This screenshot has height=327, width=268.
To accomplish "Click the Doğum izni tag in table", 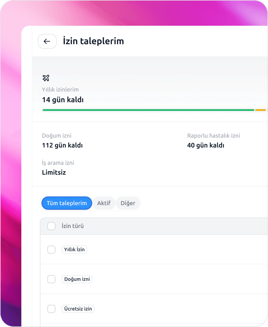I will click(77, 279).
